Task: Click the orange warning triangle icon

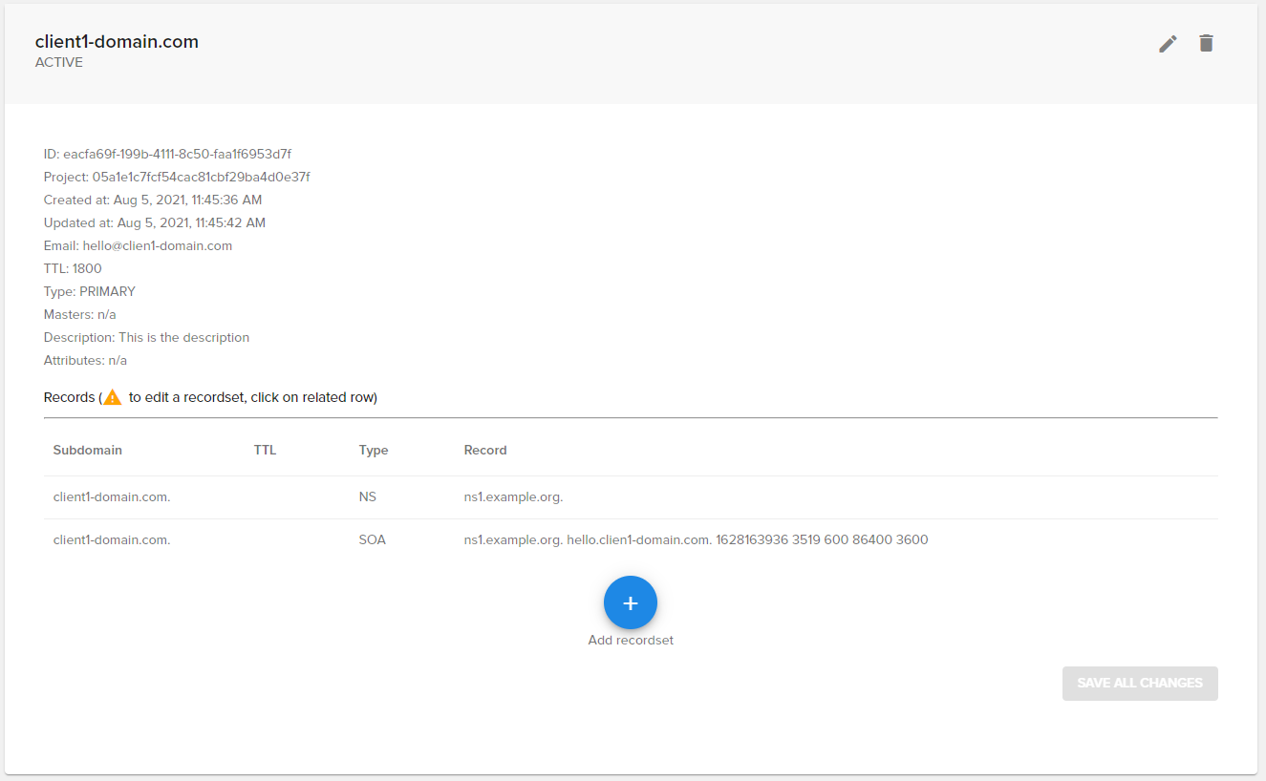Action: click(113, 397)
